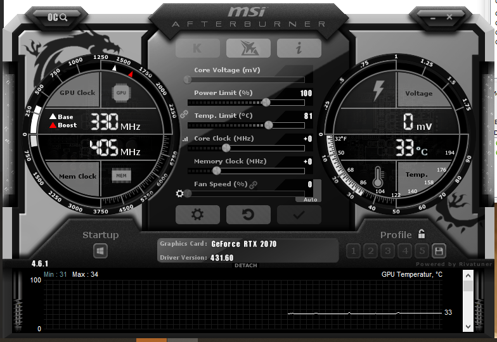This screenshot has height=342, width=497.
Task: Click the thermometer temperature icon
Action: pos(378,177)
